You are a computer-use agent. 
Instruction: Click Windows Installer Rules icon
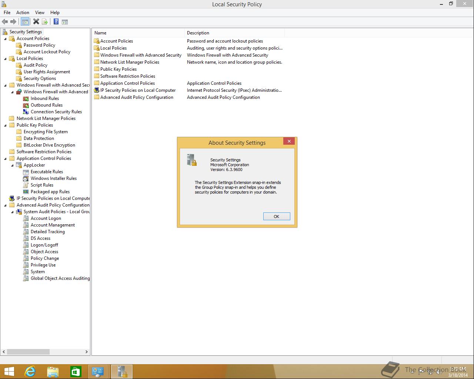26,178
